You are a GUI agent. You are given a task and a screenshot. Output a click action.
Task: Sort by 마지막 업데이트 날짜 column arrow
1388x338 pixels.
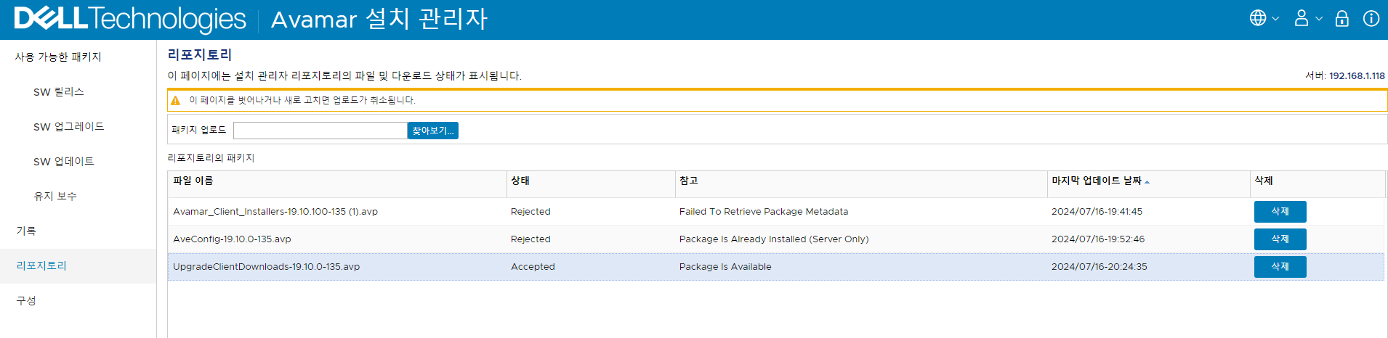[x=1147, y=181]
